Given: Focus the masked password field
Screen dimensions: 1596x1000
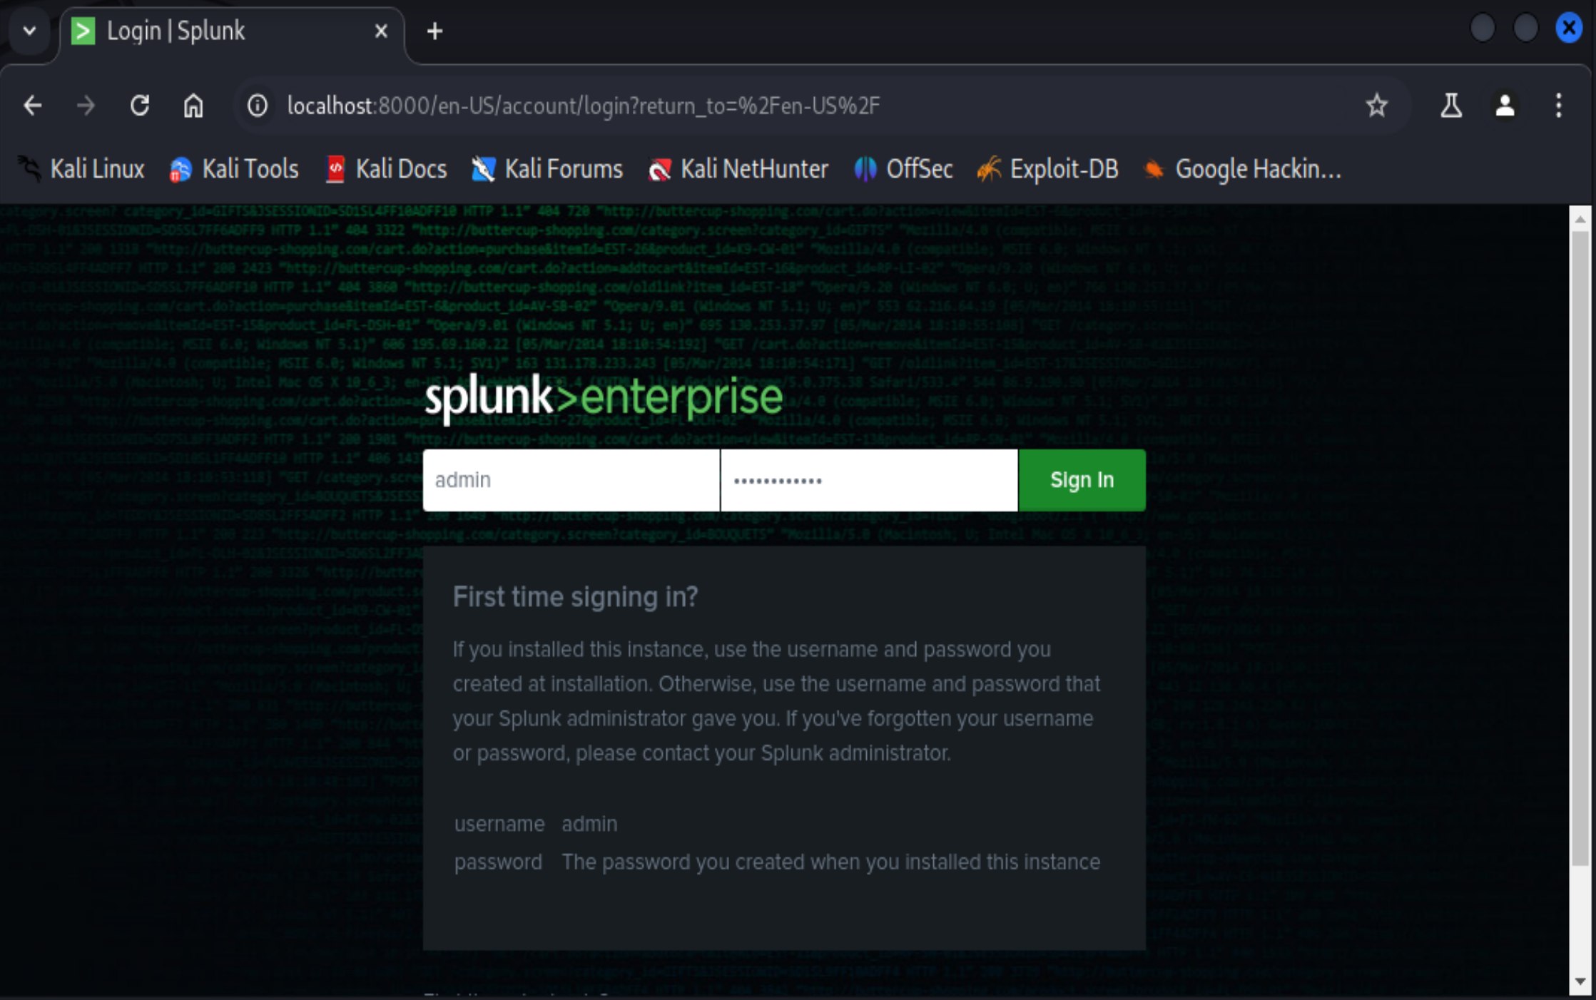Looking at the screenshot, I should click(869, 480).
